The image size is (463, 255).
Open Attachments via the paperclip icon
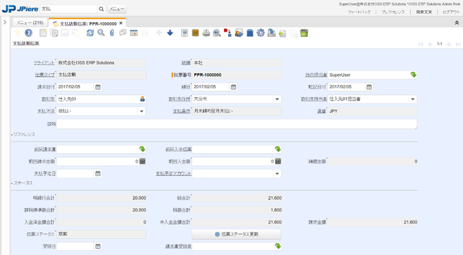(x=112, y=32)
